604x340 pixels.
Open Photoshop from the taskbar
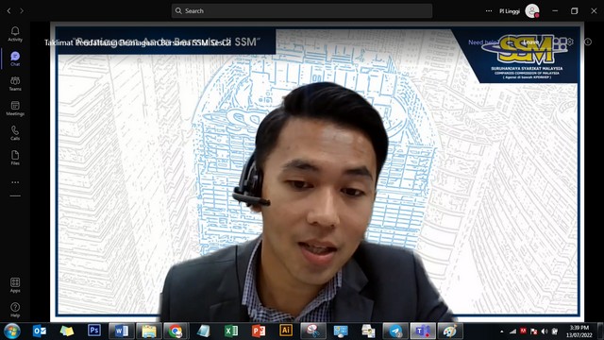click(x=94, y=331)
